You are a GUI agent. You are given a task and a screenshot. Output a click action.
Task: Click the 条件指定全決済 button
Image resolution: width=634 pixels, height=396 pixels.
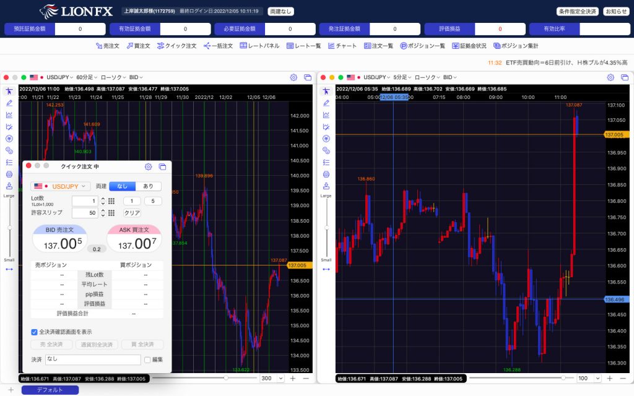tap(578, 11)
